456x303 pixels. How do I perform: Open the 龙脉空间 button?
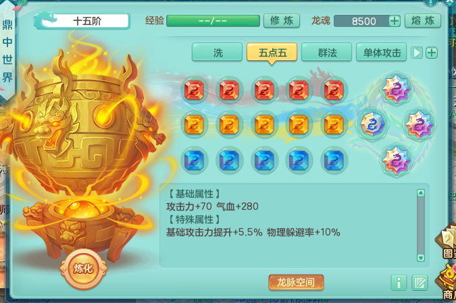click(296, 282)
